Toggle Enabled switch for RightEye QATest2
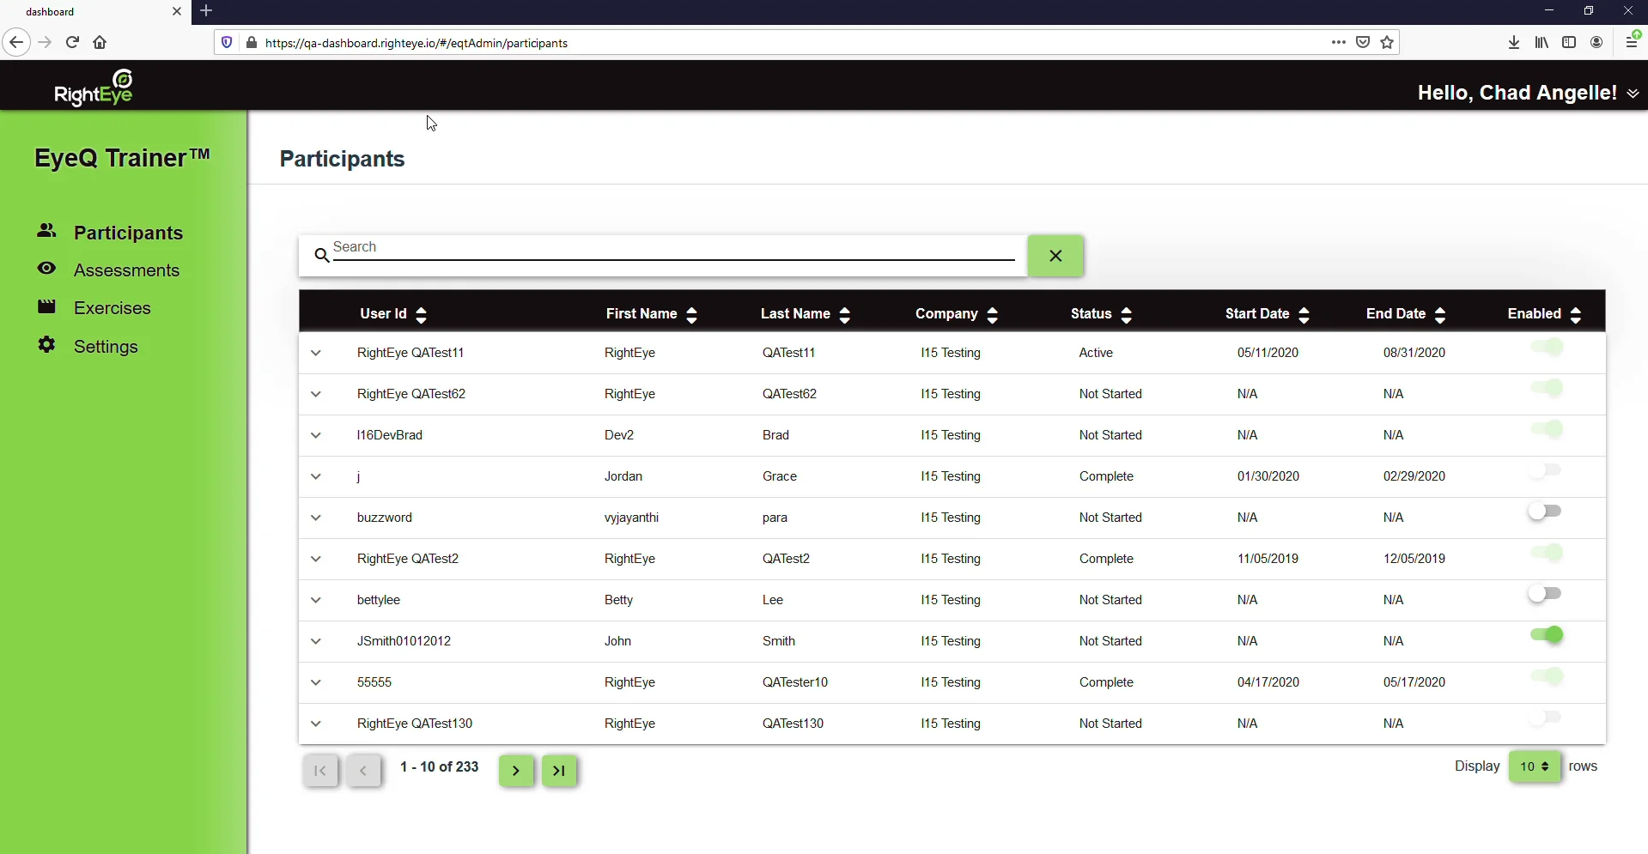Image resolution: width=1648 pixels, height=854 pixels. tap(1547, 554)
